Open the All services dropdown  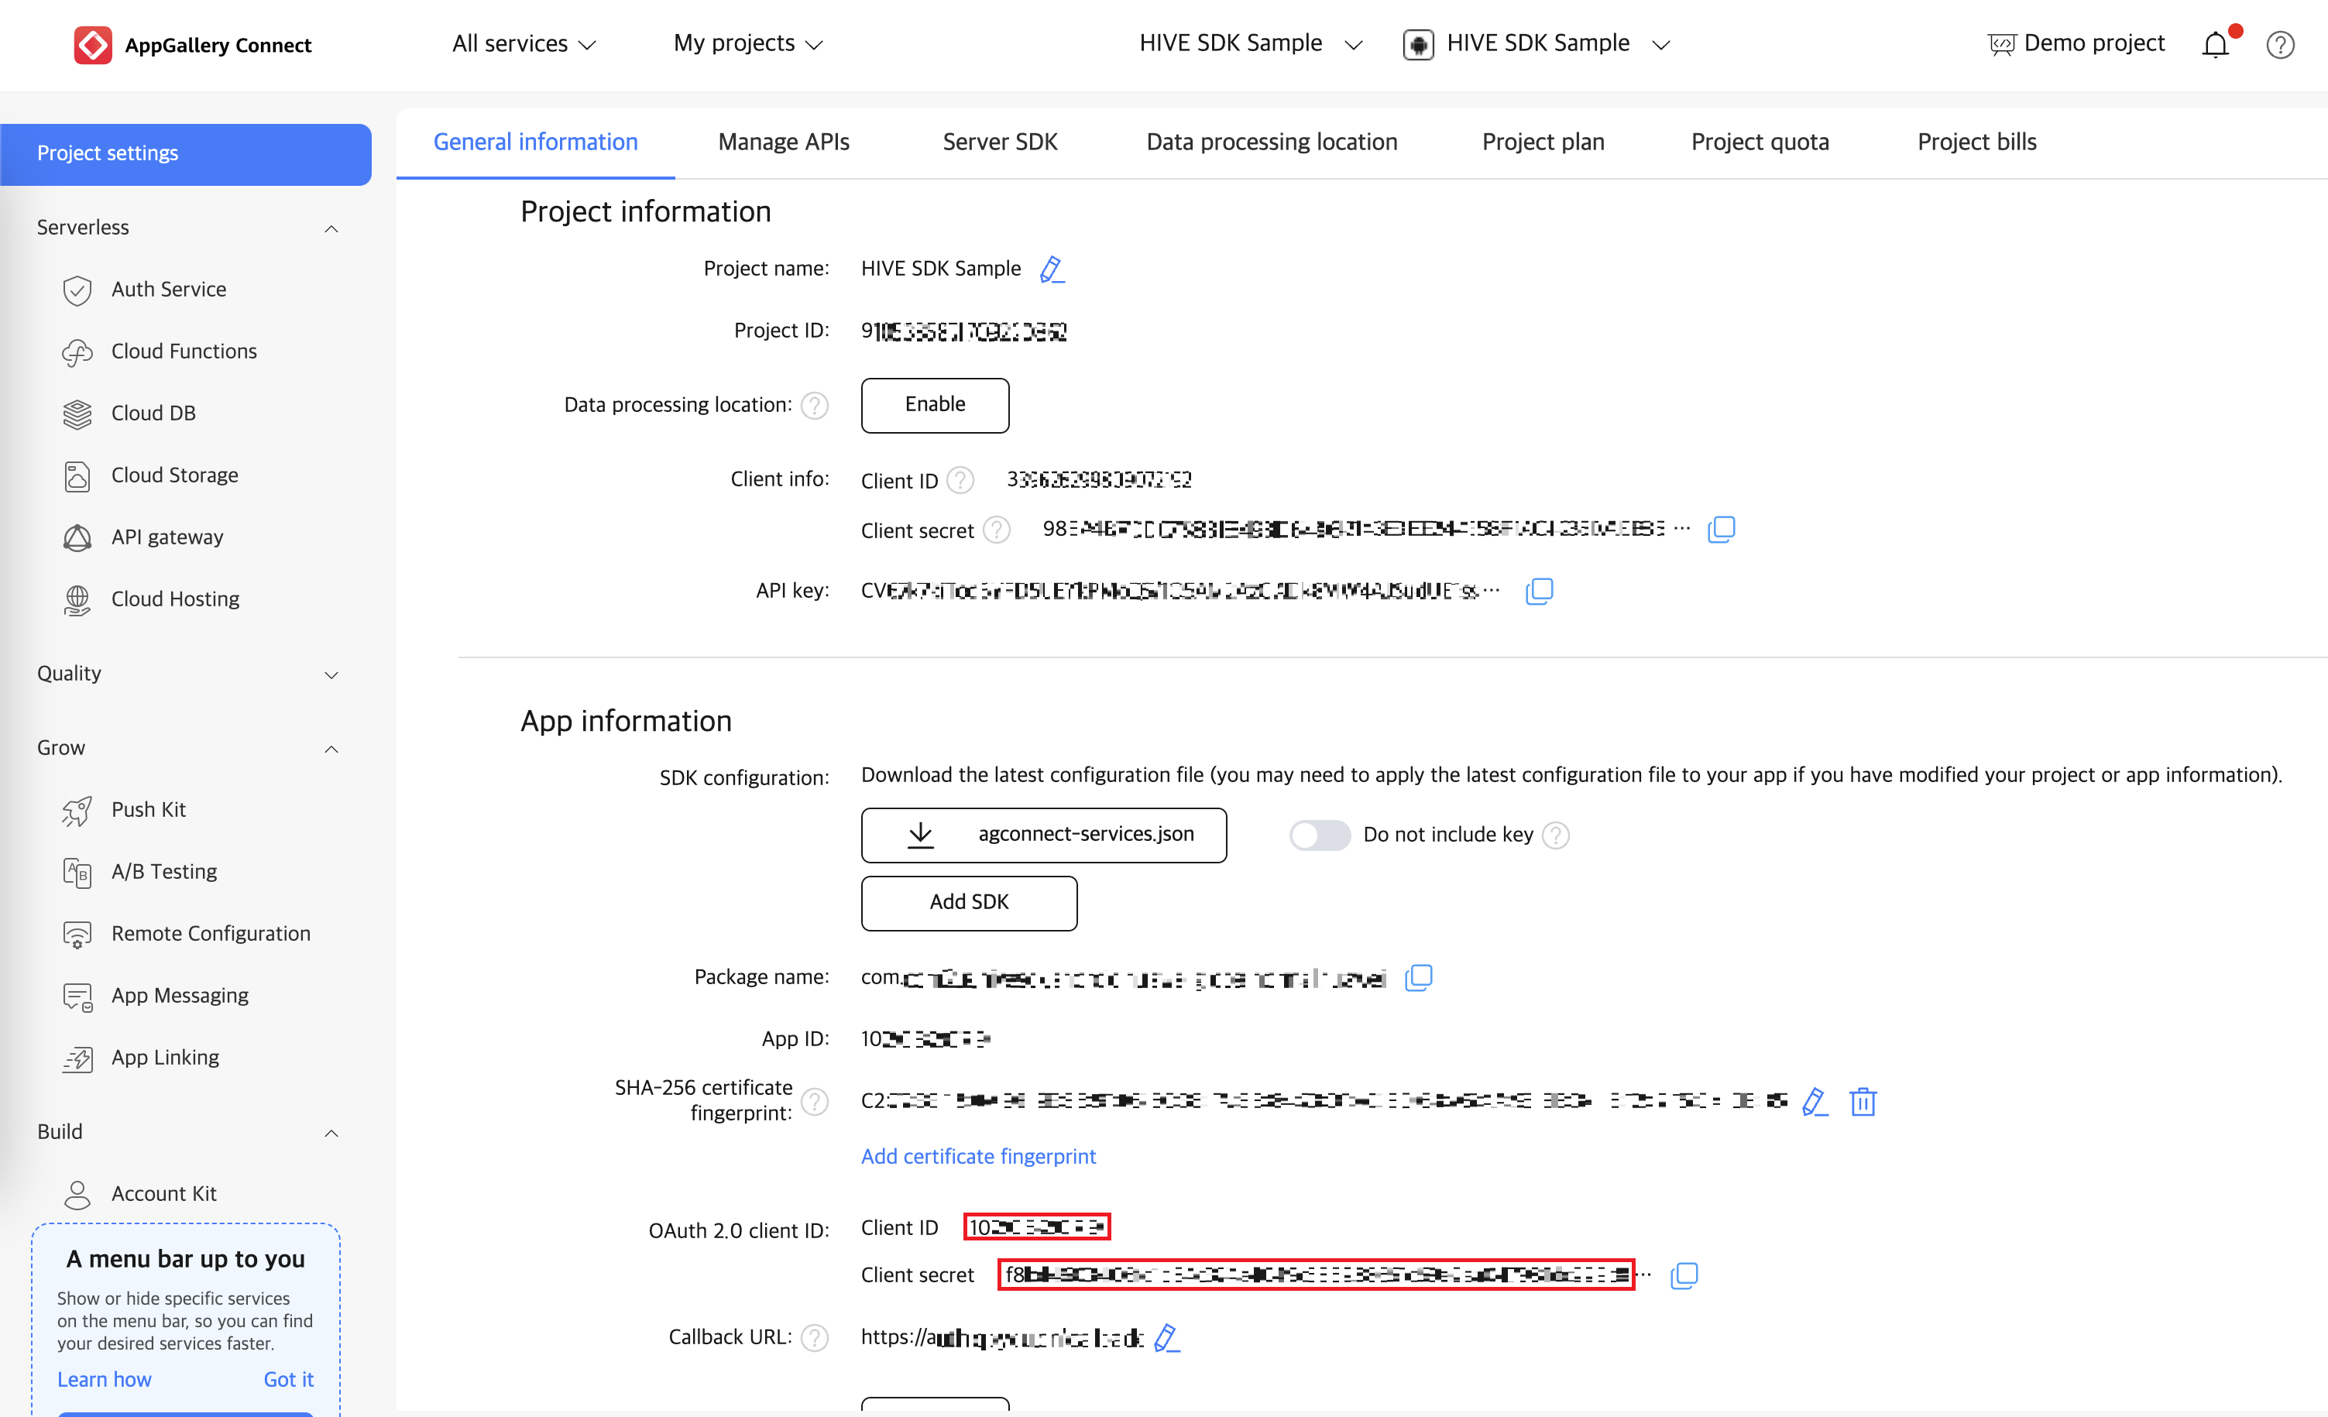(x=524, y=43)
